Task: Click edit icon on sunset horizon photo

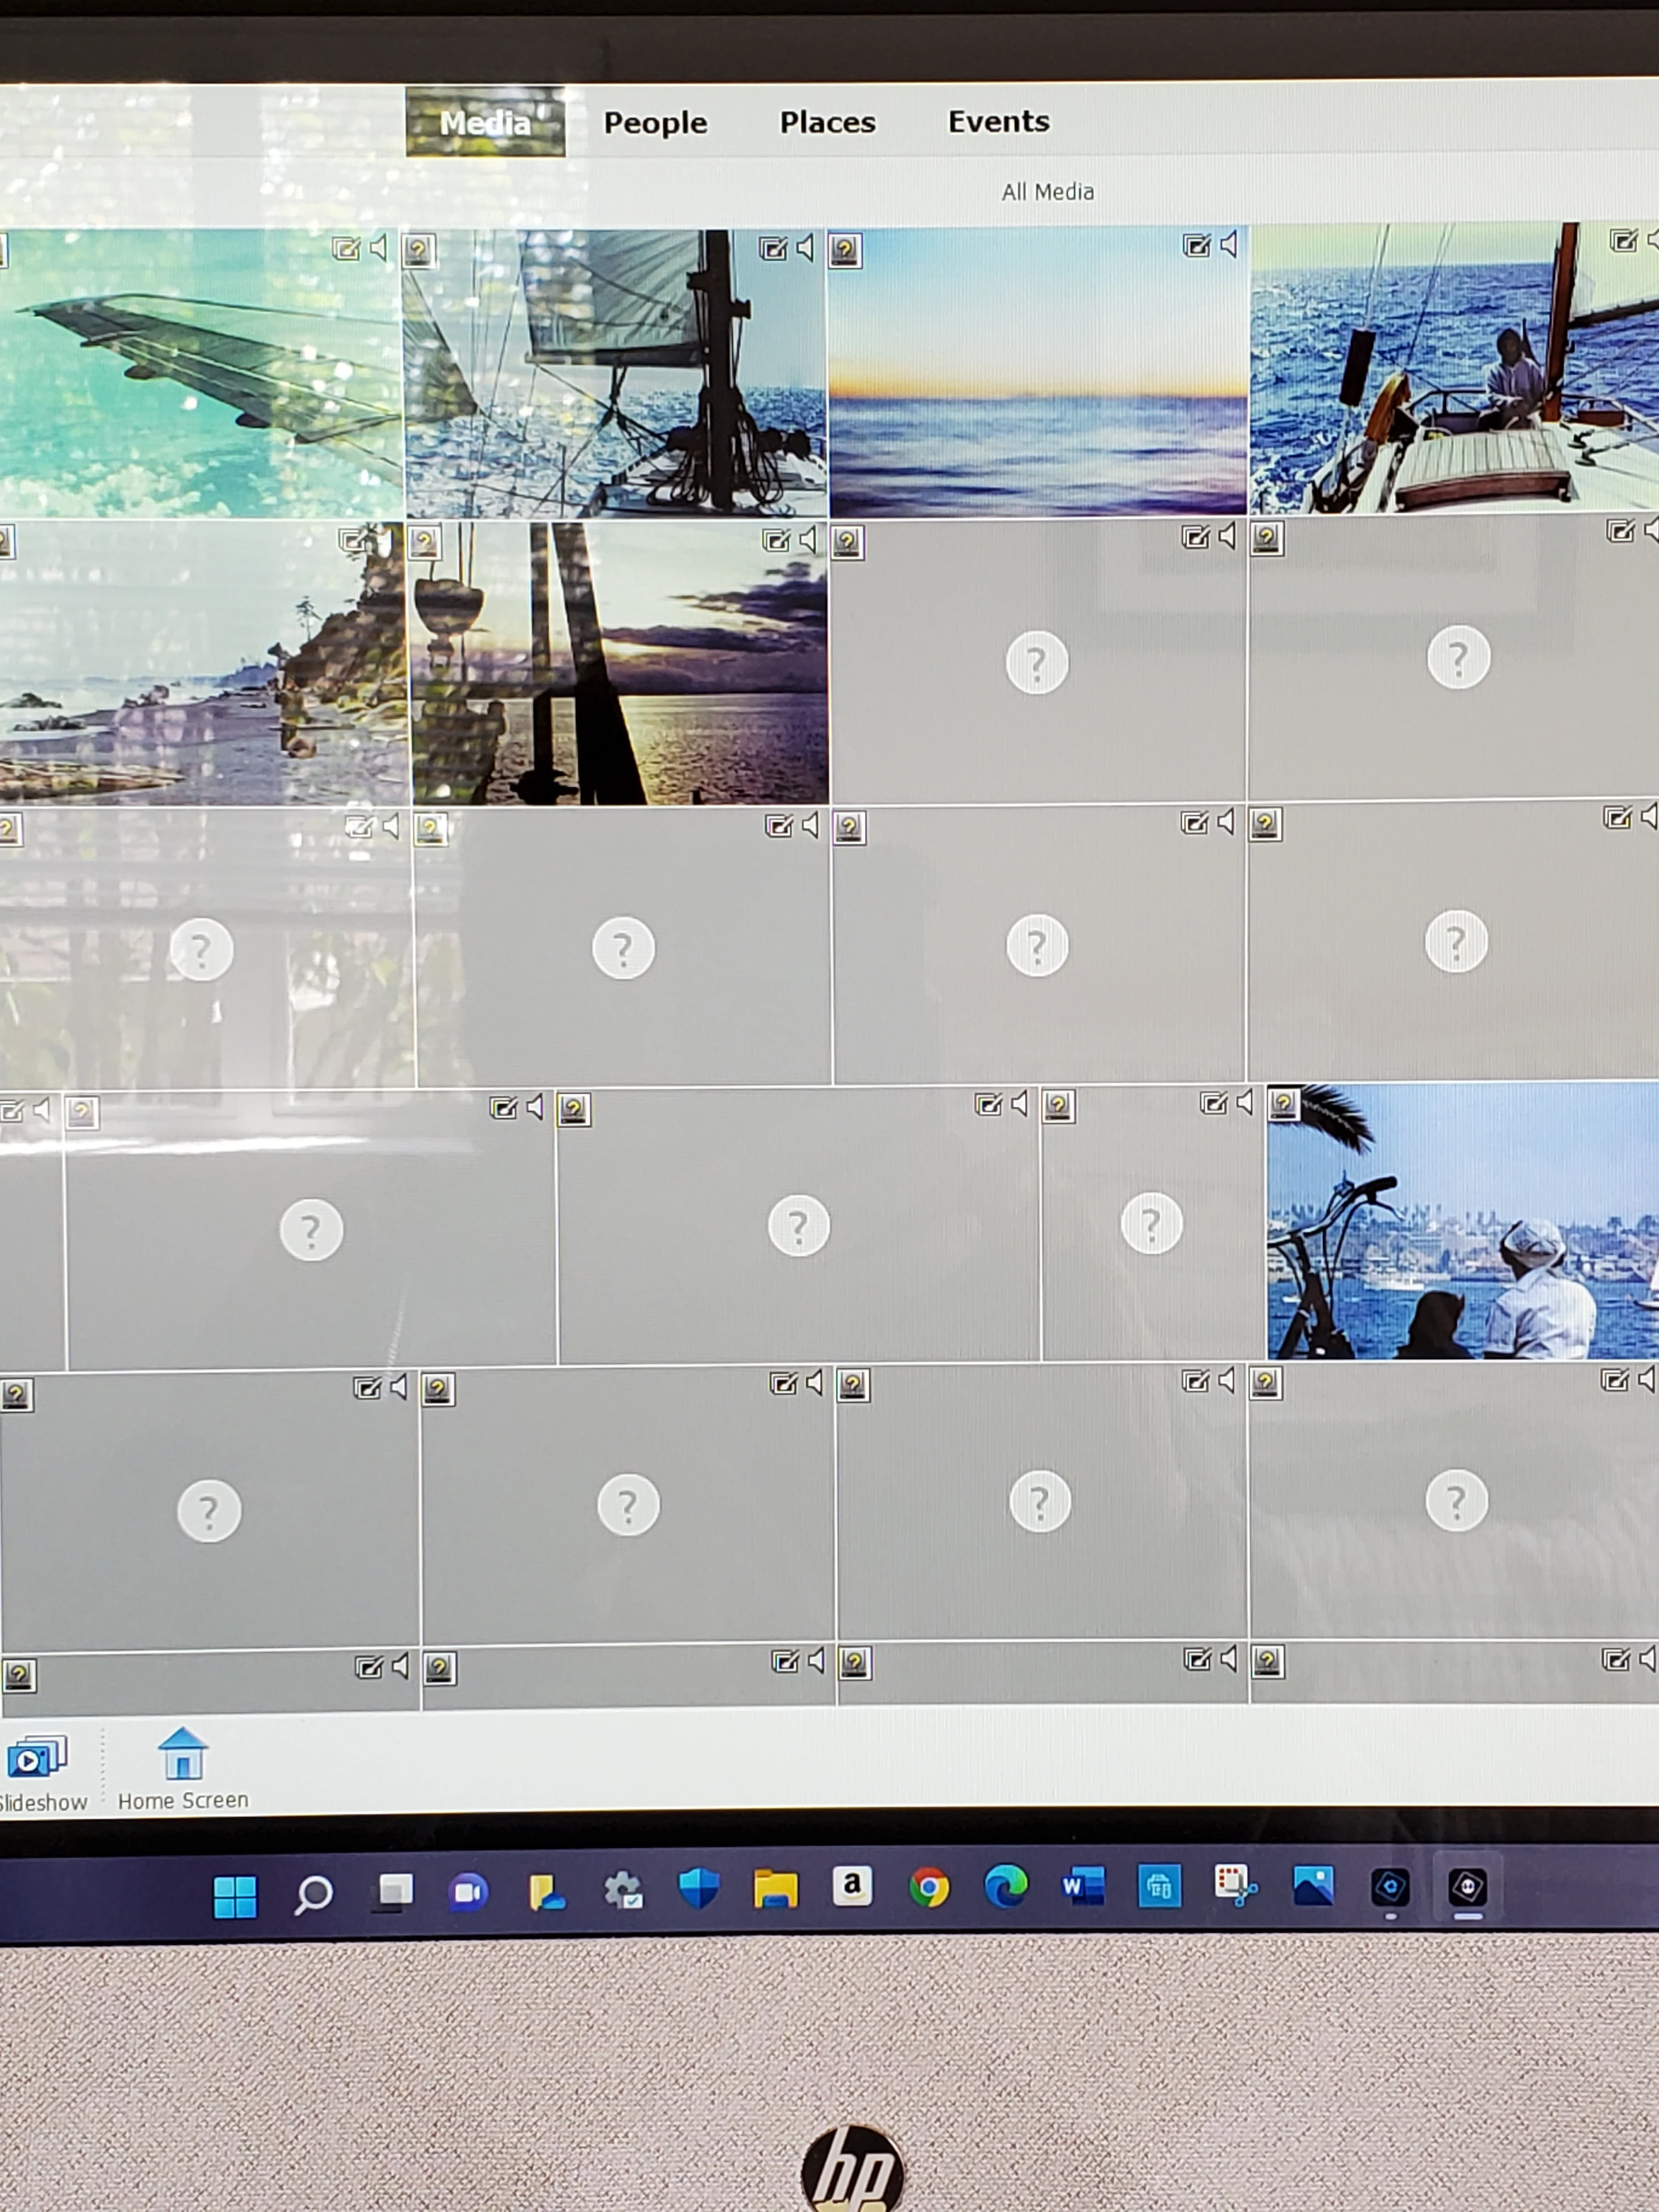Action: 1196,245
